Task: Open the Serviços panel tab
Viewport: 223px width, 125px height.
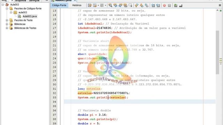Action: tap(34, 1)
